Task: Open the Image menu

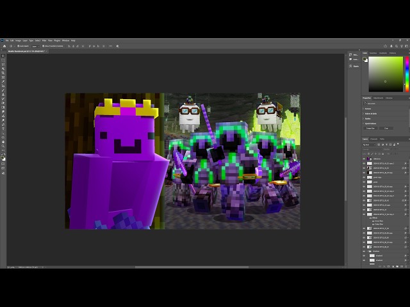Action: coord(18,40)
